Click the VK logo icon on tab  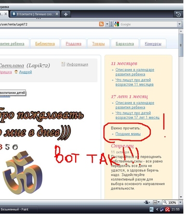point(14,14)
